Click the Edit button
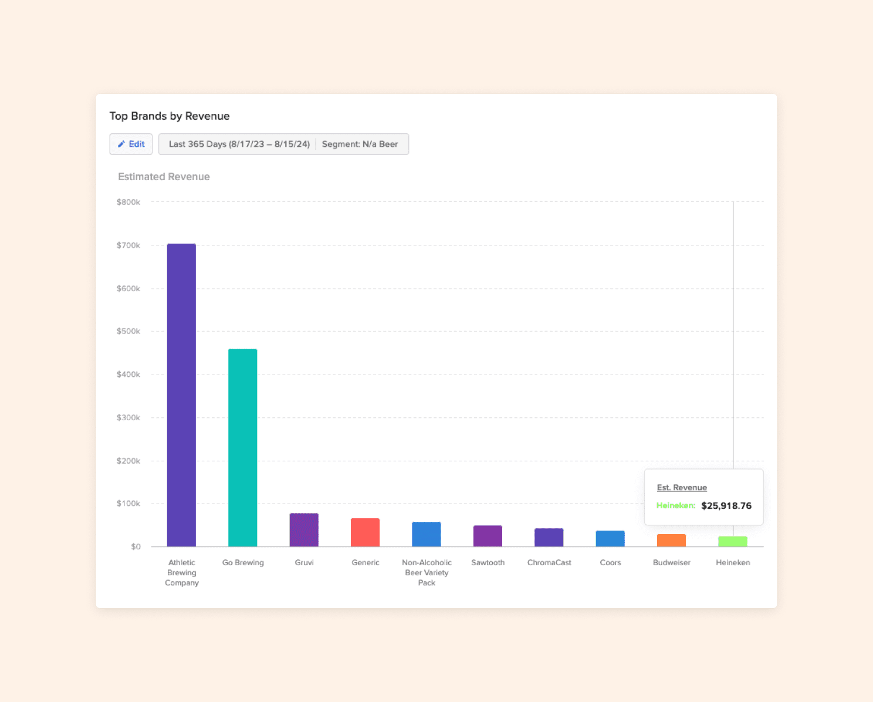Viewport: 873px width, 702px height. (131, 144)
